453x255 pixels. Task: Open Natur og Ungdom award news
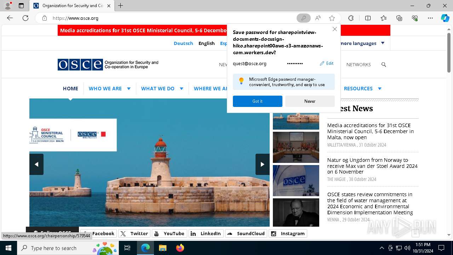click(372, 166)
